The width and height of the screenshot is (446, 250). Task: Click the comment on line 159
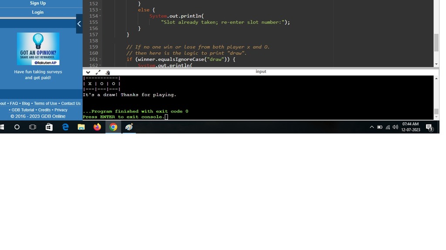click(198, 47)
